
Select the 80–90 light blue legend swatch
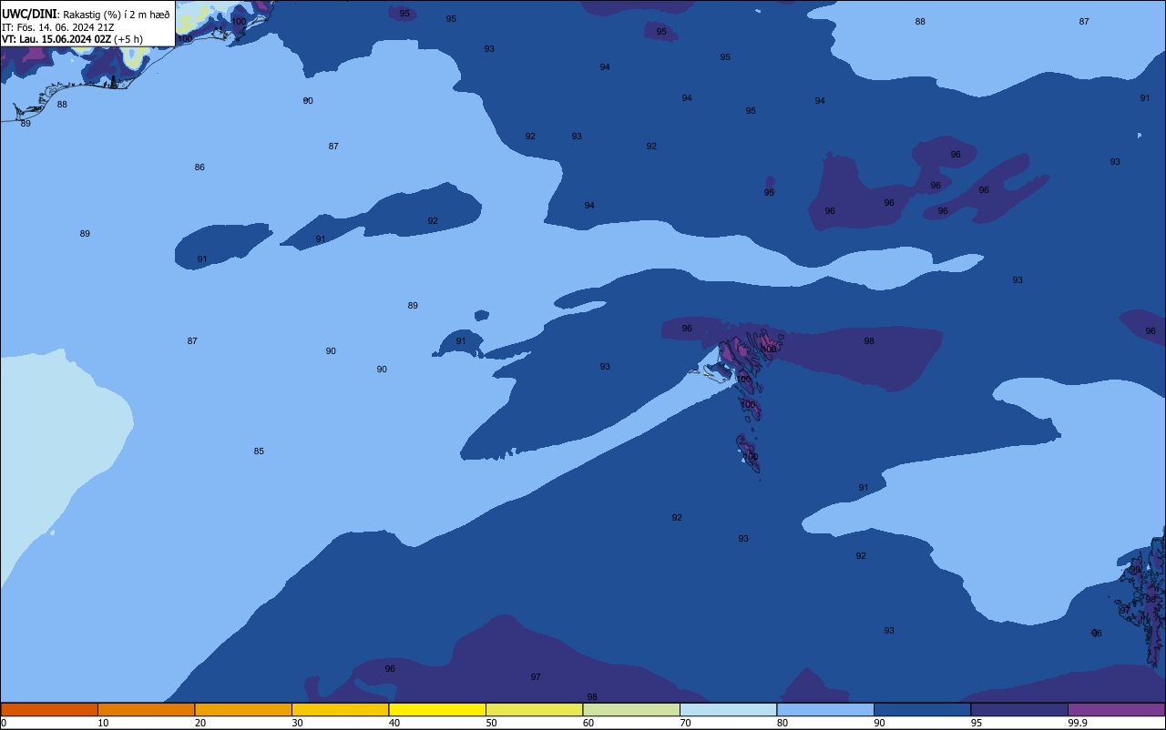pos(825,709)
